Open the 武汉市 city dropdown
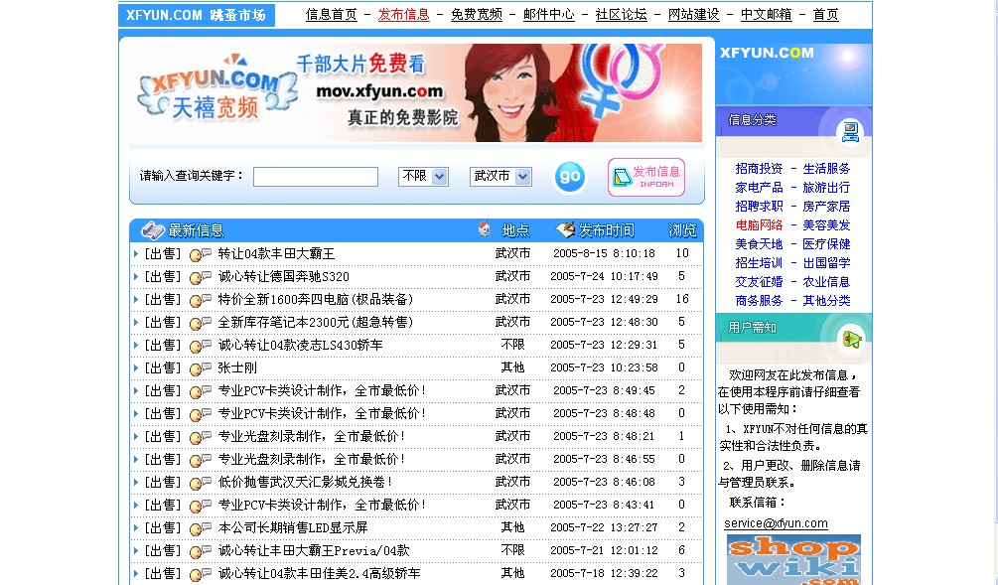 pyautogui.click(x=500, y=177)
